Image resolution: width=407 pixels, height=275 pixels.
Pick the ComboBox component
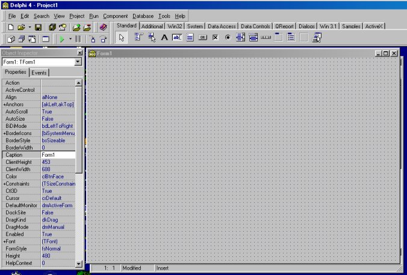pyautogui.click(x=253, y=37)
